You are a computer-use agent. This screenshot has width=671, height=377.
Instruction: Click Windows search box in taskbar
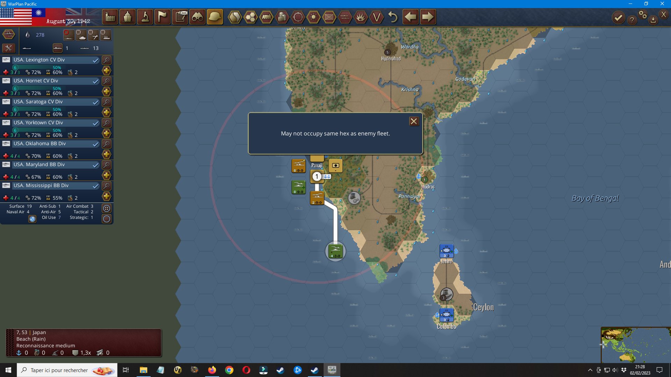coord(67,370)
